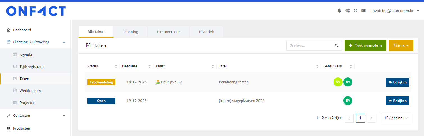Switch to the Factureerbaar tab

[168, 32]
